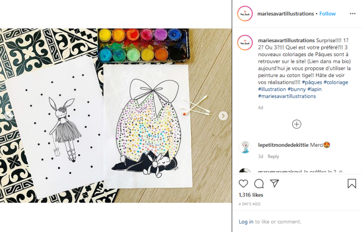The image size is (362, 232).
Task: Load more comments with the plus circle
Action: (297, 124)
